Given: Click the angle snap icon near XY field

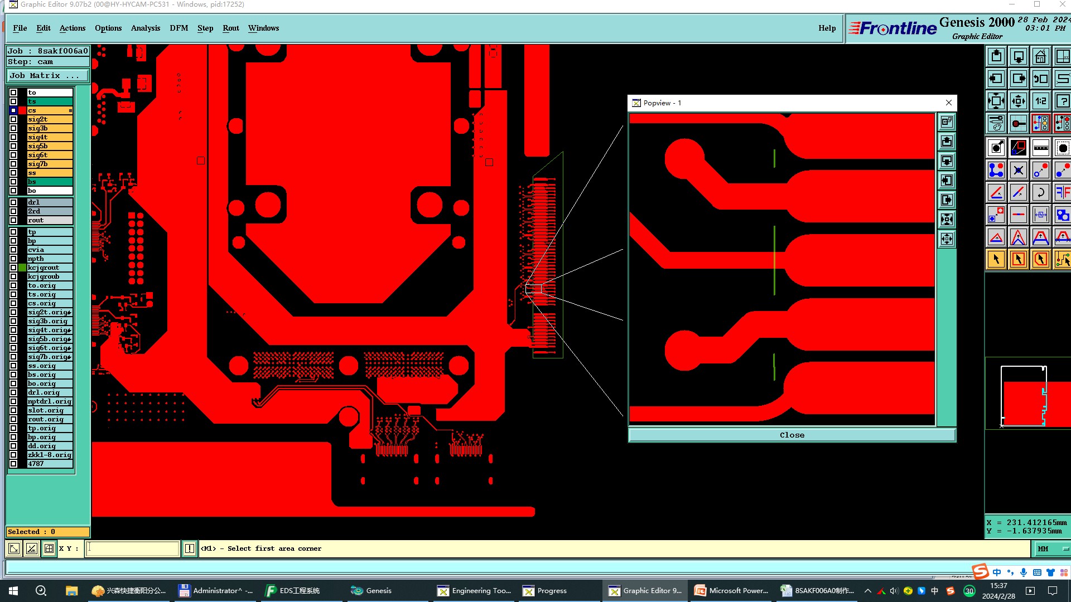Looking at the screenshot, I should [x=32, y=548].
